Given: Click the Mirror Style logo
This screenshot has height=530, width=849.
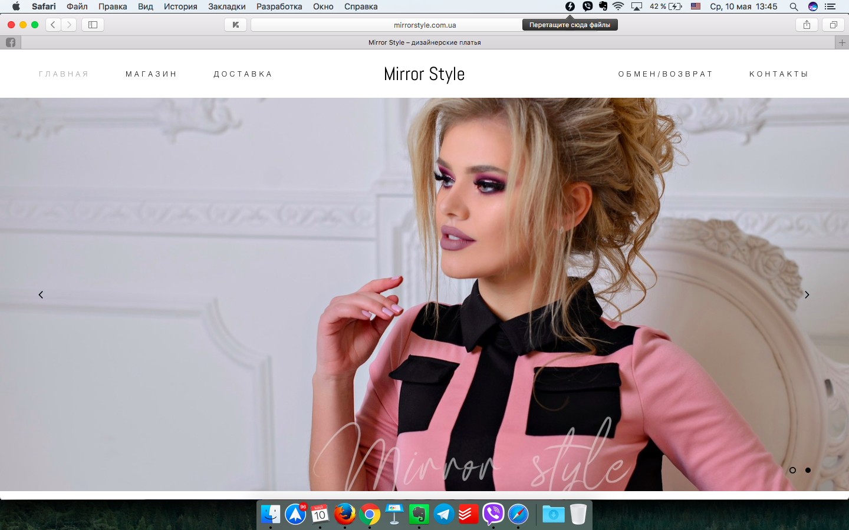Looking at the screenshot, I should 424,74.
